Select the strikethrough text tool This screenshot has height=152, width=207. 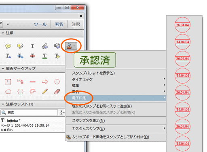(32, 56)
